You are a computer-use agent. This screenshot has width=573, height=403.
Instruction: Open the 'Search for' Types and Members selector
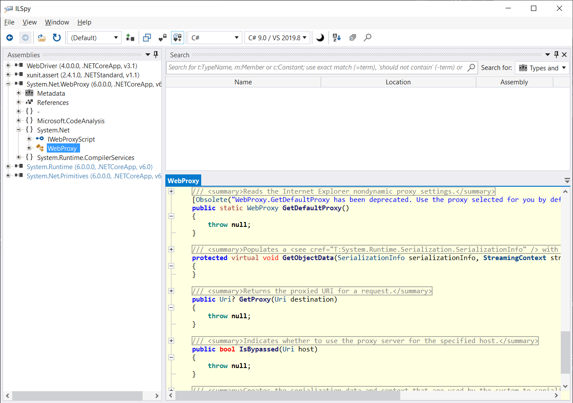(542, 68)
